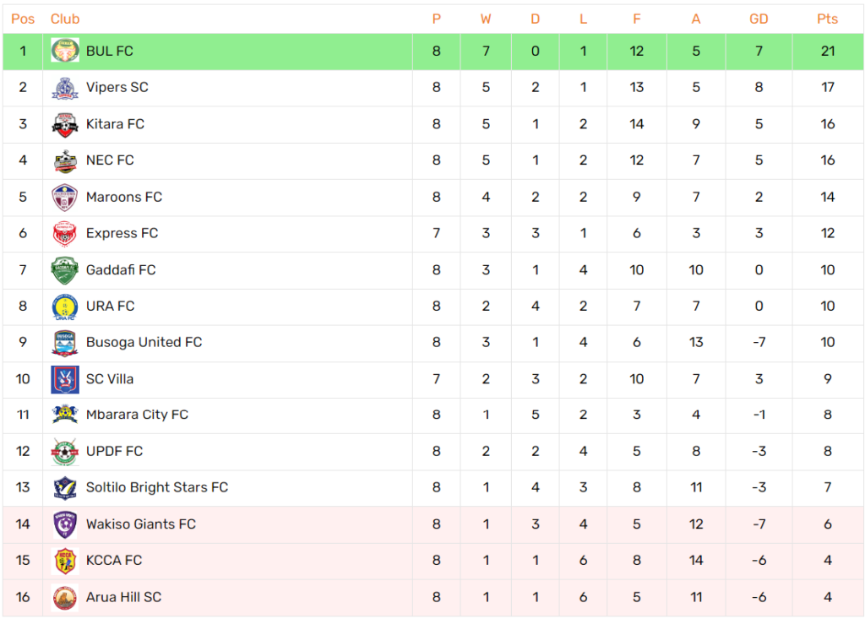Click the BUL FC club crest
Screen dimensions: 865x619
65,51
